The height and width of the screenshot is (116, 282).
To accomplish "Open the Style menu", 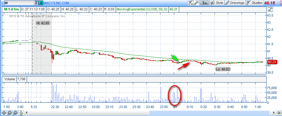I will coord(217,3).
